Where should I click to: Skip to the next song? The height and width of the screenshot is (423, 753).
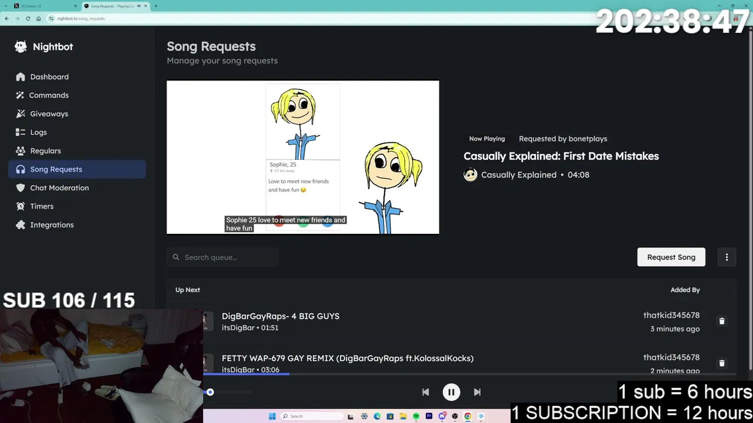tap(477, 392)
